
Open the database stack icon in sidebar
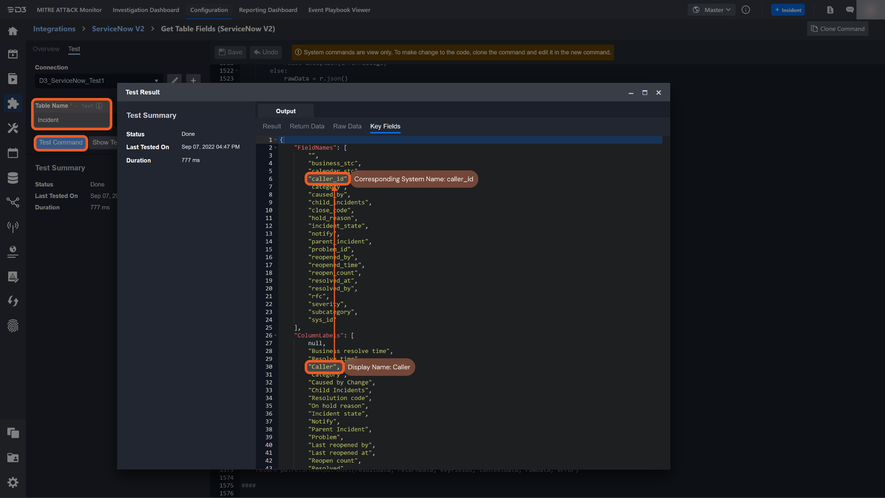tap(13, 178)
